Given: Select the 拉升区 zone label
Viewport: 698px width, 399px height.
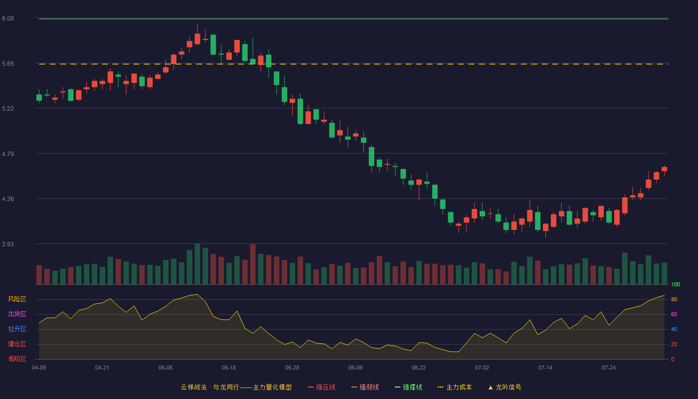Looking at the screenshot, I should 17,329.
